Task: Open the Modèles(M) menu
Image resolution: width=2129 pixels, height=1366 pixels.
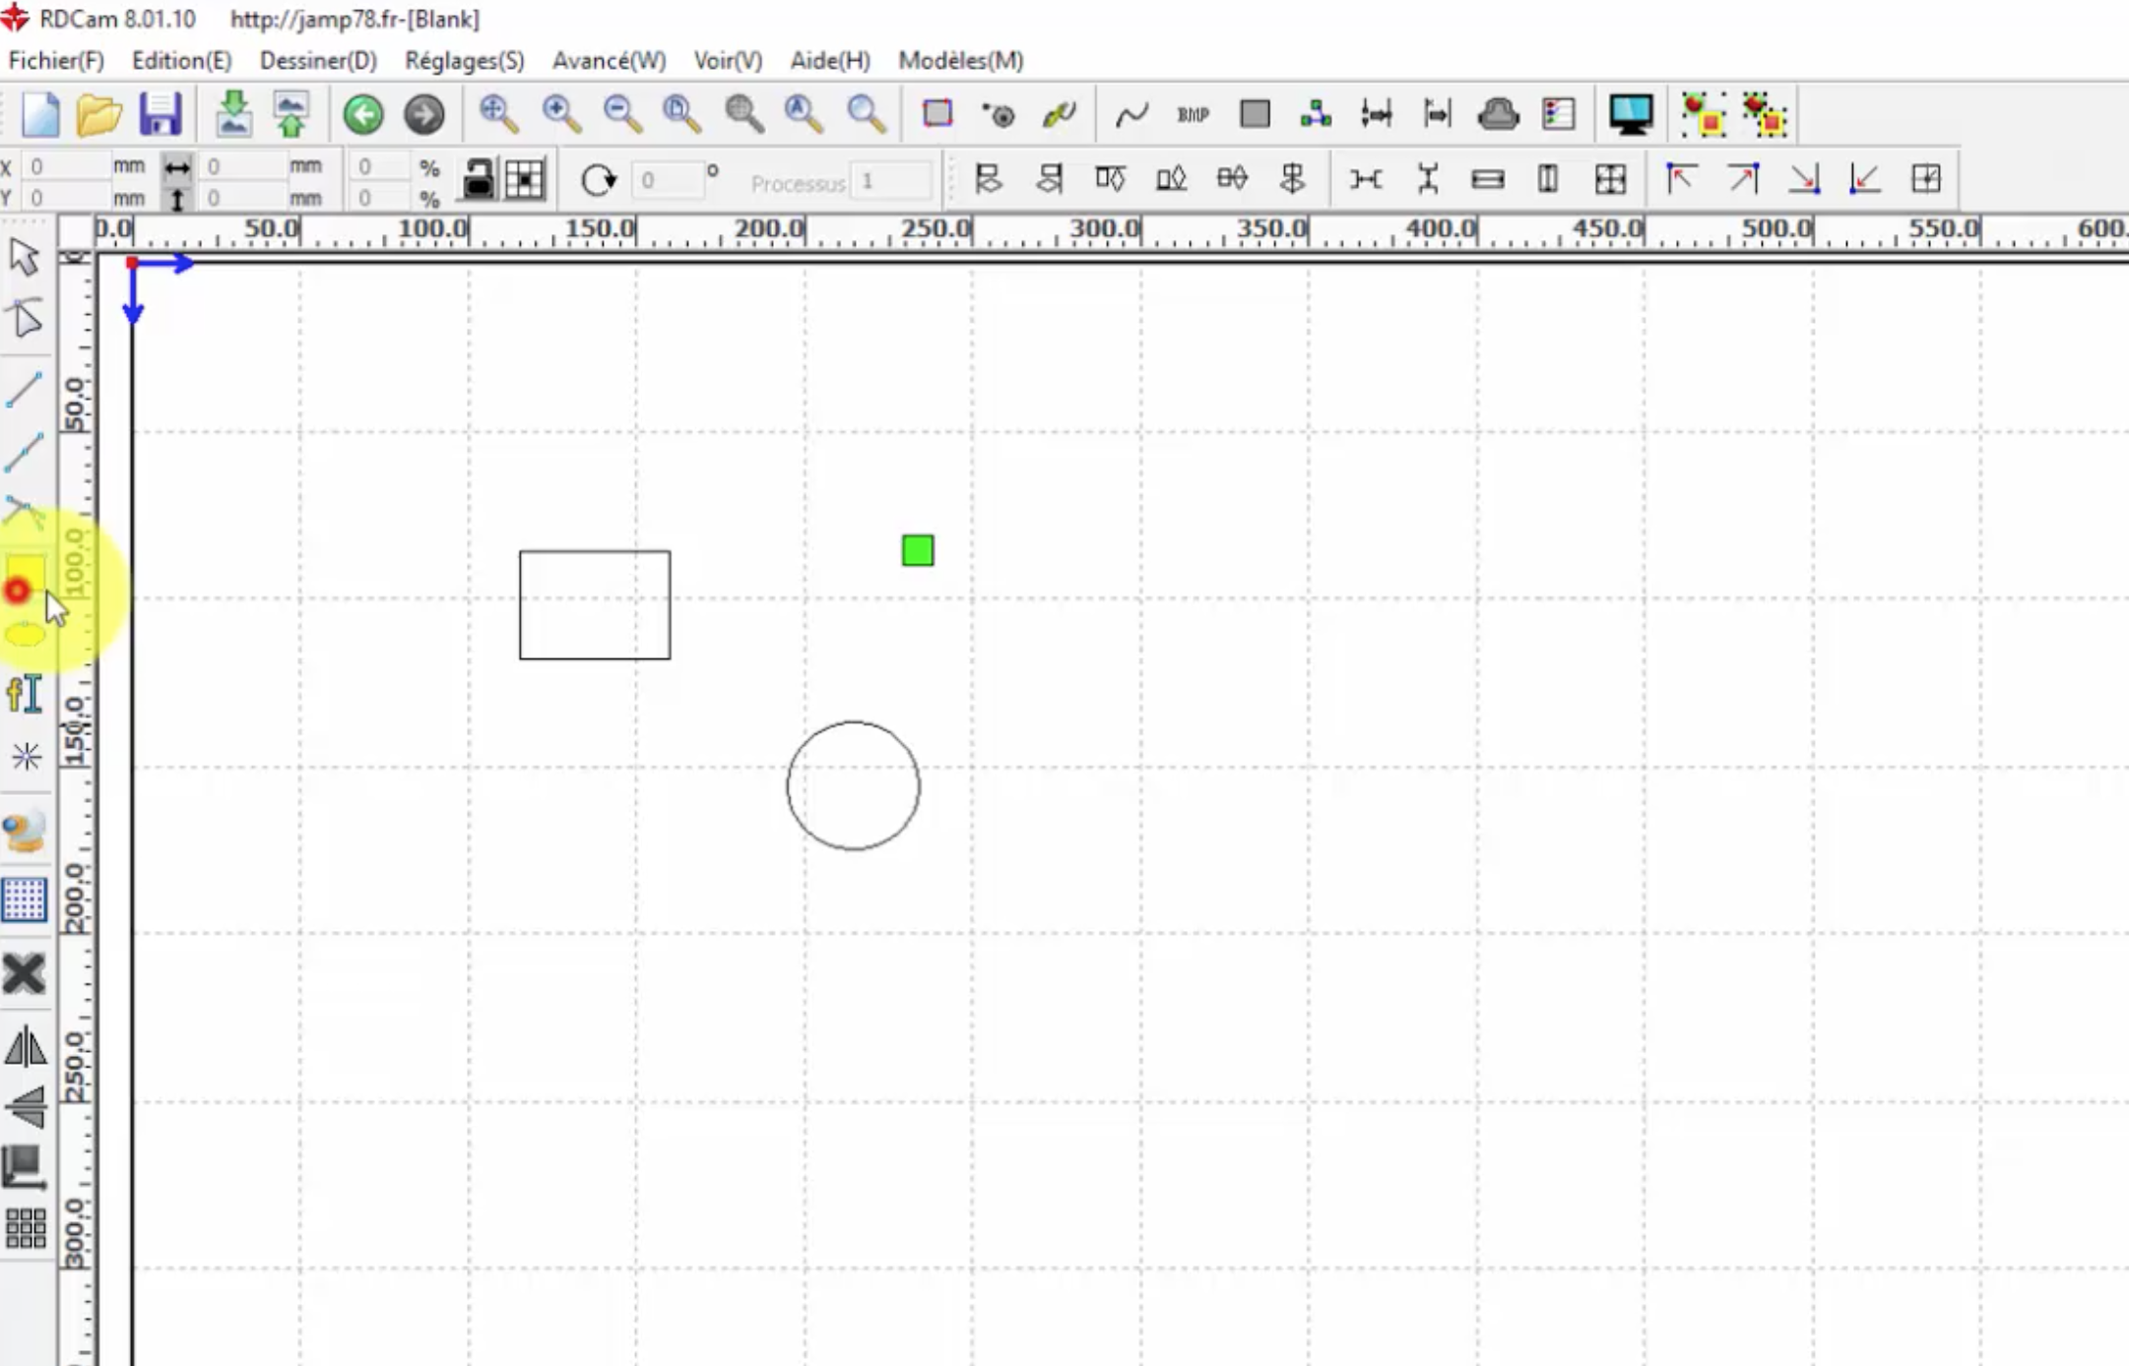Action: pyautogui.click(x=960, y=61)
